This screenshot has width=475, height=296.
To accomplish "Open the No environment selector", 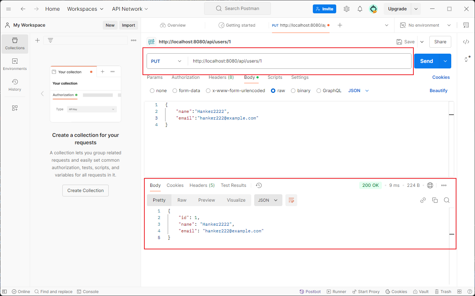I will (x=426, y=25).
